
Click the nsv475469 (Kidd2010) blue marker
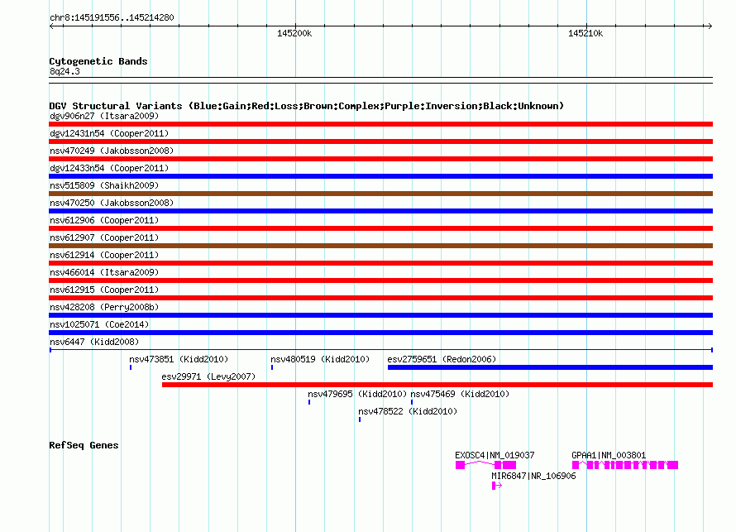412,402
